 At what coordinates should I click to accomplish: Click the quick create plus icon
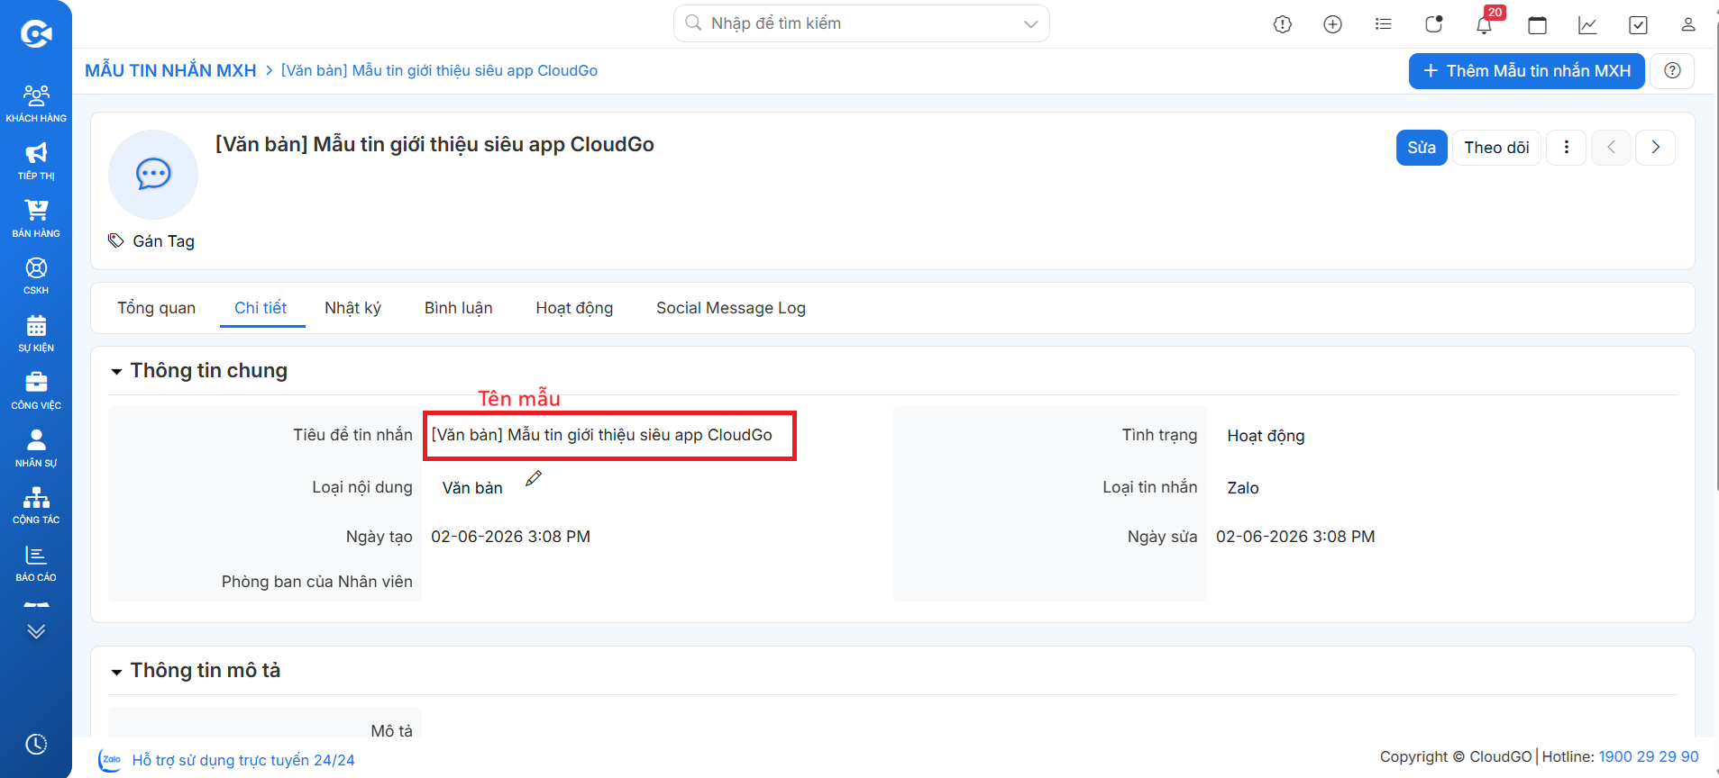point(1333,24)
